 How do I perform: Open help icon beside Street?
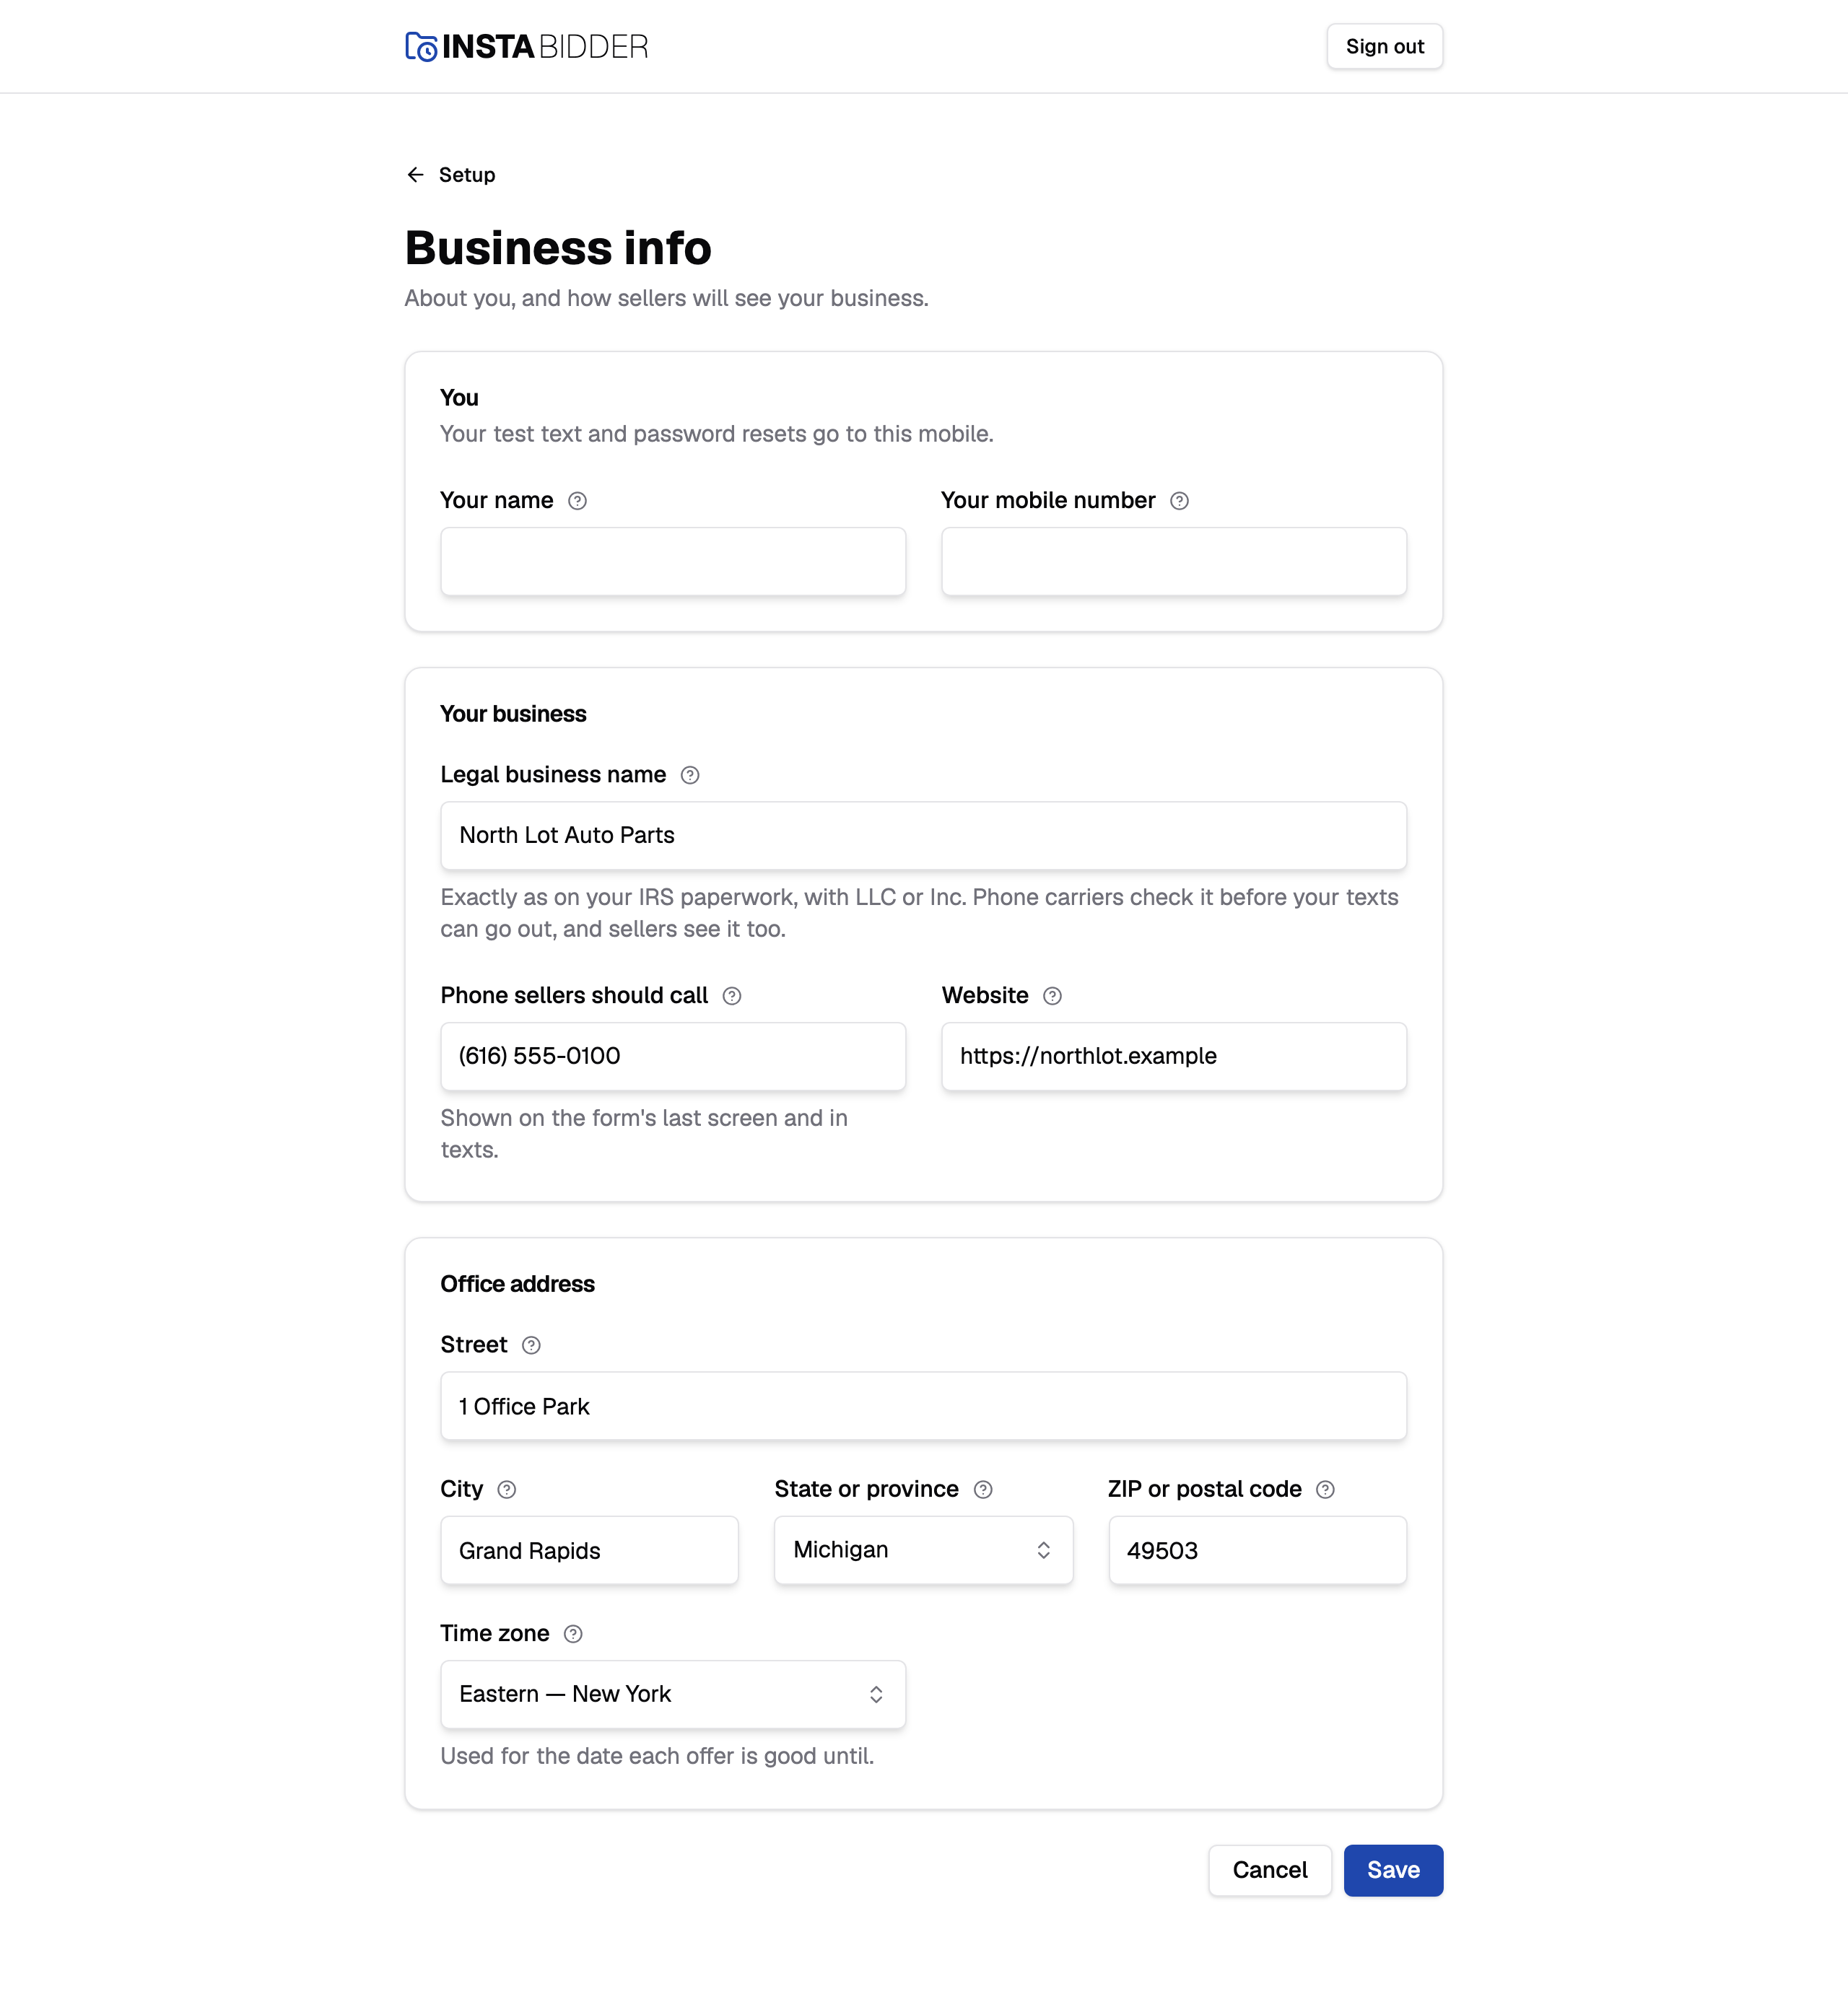(532, 1345)
